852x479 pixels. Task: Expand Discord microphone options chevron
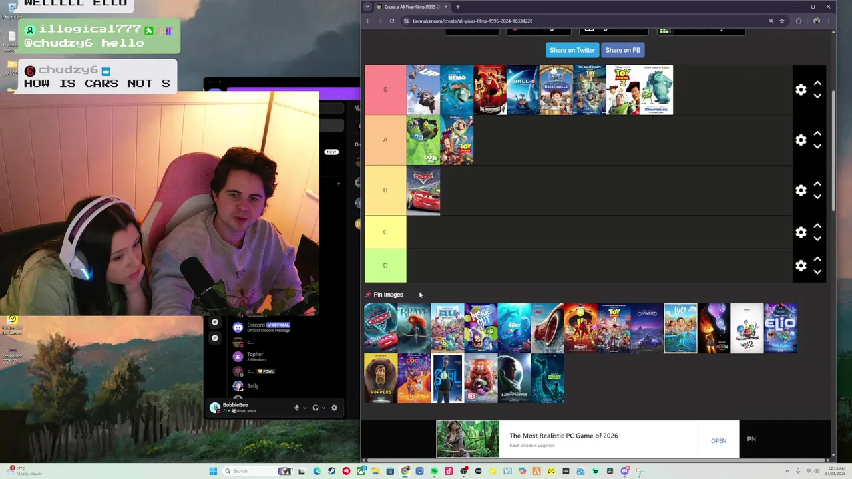coord(305,408)
